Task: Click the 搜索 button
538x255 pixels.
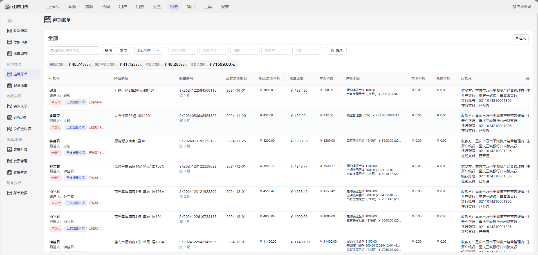Action: 109,51
